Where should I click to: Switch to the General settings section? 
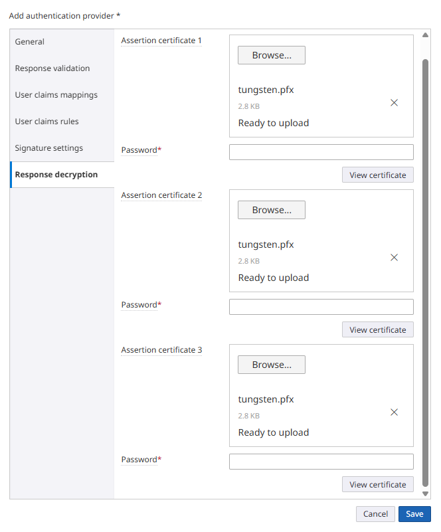tap(29, 41)
